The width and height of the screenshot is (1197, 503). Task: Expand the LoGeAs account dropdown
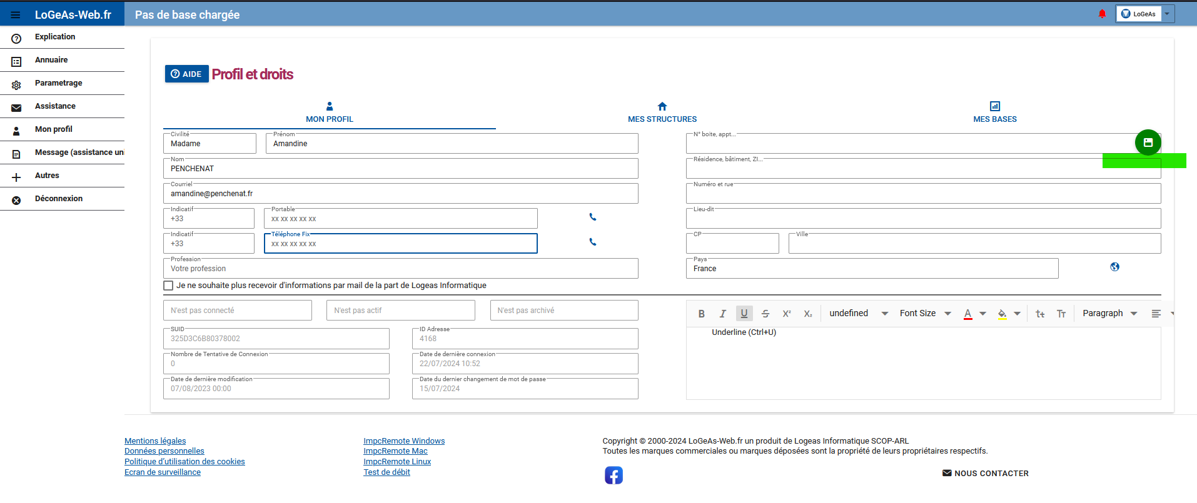coord(1167,14)
